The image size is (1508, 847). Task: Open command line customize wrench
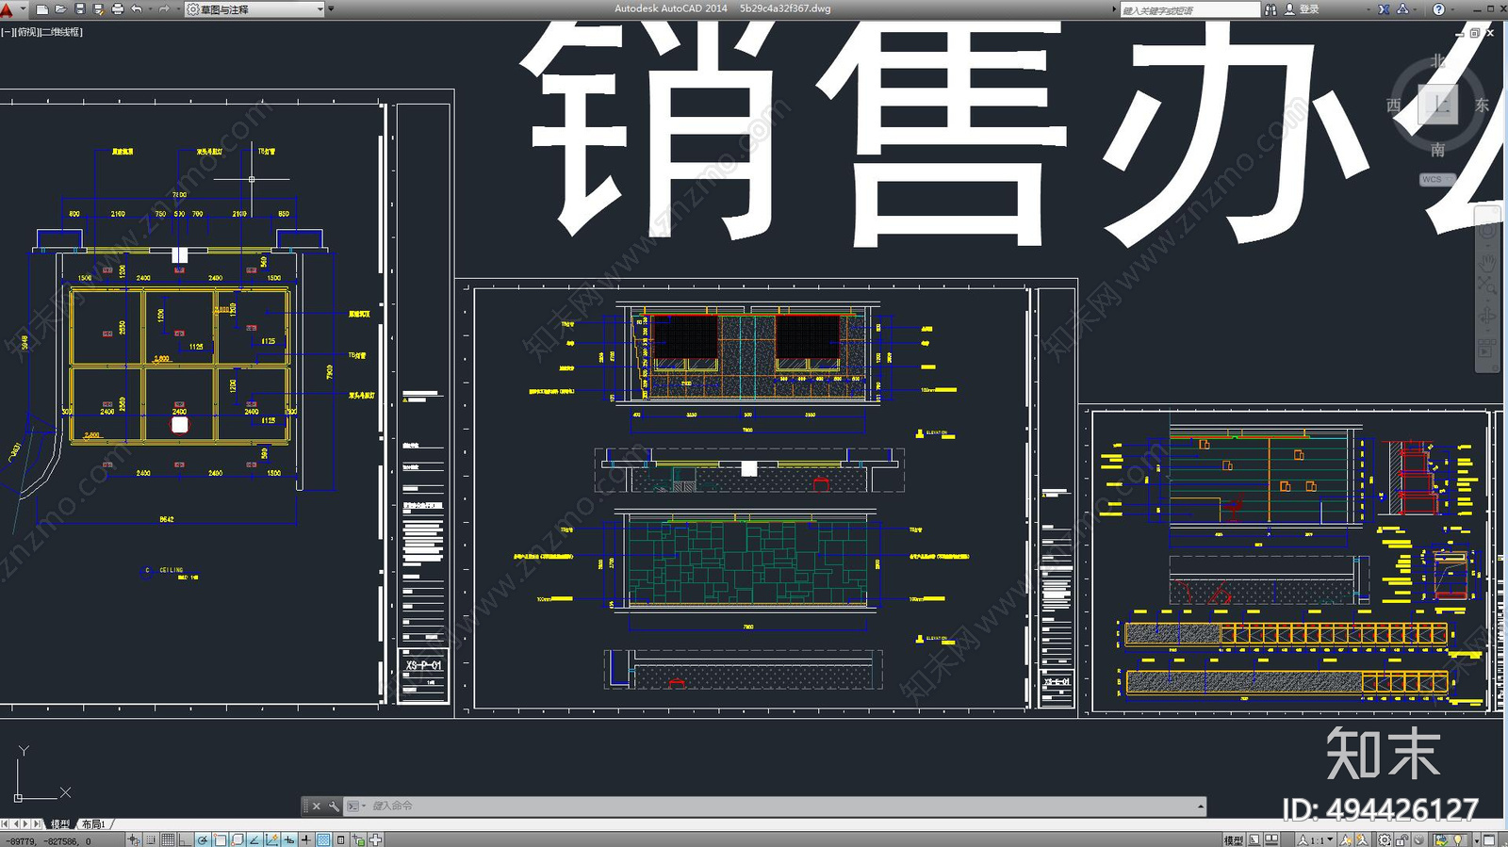tap(334, 806)
